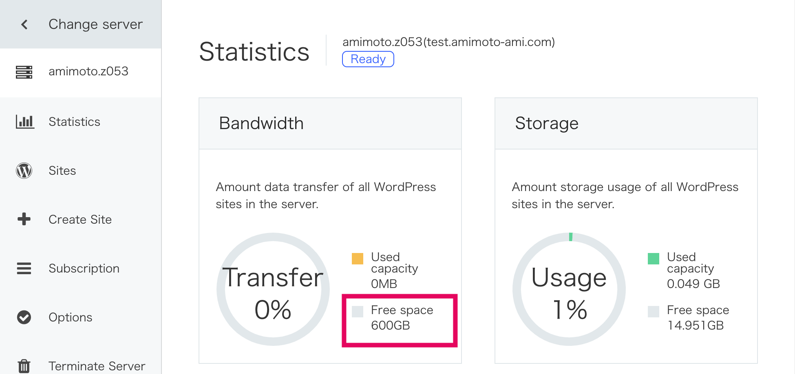Click the Usage 1% donut chart
The width and height of the screenshot is (795, 374).
(569, 289)
